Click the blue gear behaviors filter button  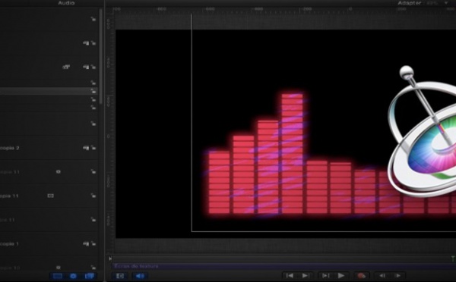pyautogui.click(x=73, y=276)
